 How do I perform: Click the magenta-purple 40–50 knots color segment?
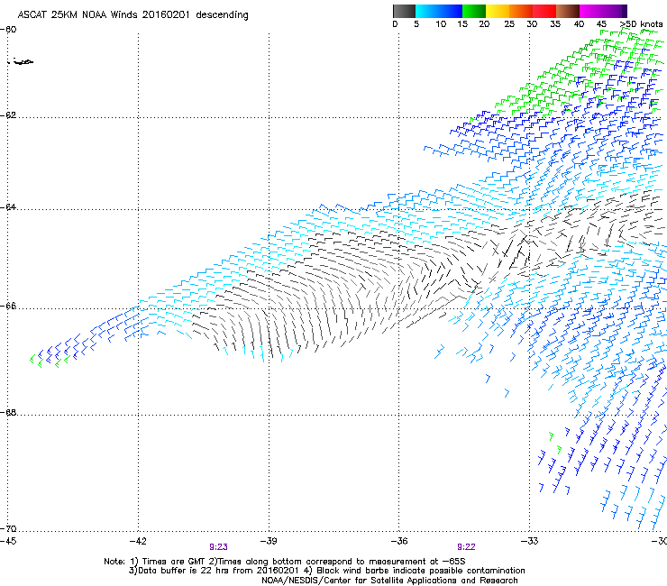tap(603, 11)
